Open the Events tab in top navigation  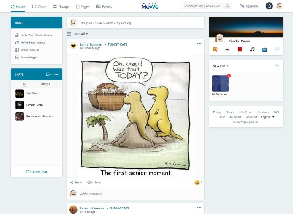(104, 6)
